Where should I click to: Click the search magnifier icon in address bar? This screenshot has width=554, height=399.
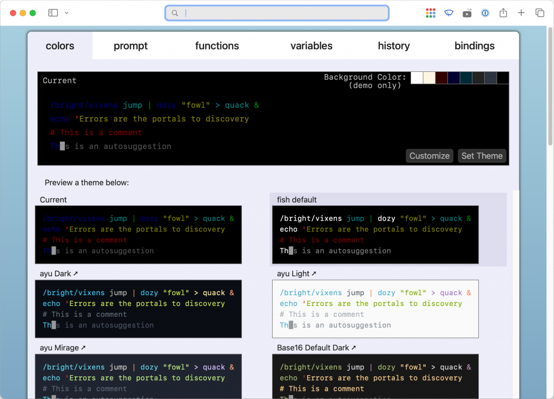(x=175, y=13)
